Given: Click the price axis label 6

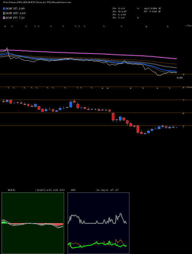Looking at the screenshot, I should [x=184, y=114].
